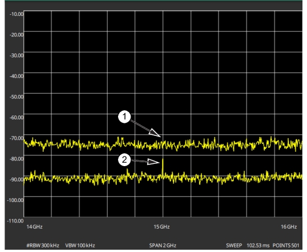This screenshot has width=307, height=252.
Task: Click the SWEEP 102.53 ms readout
Action: click(248, 245)
